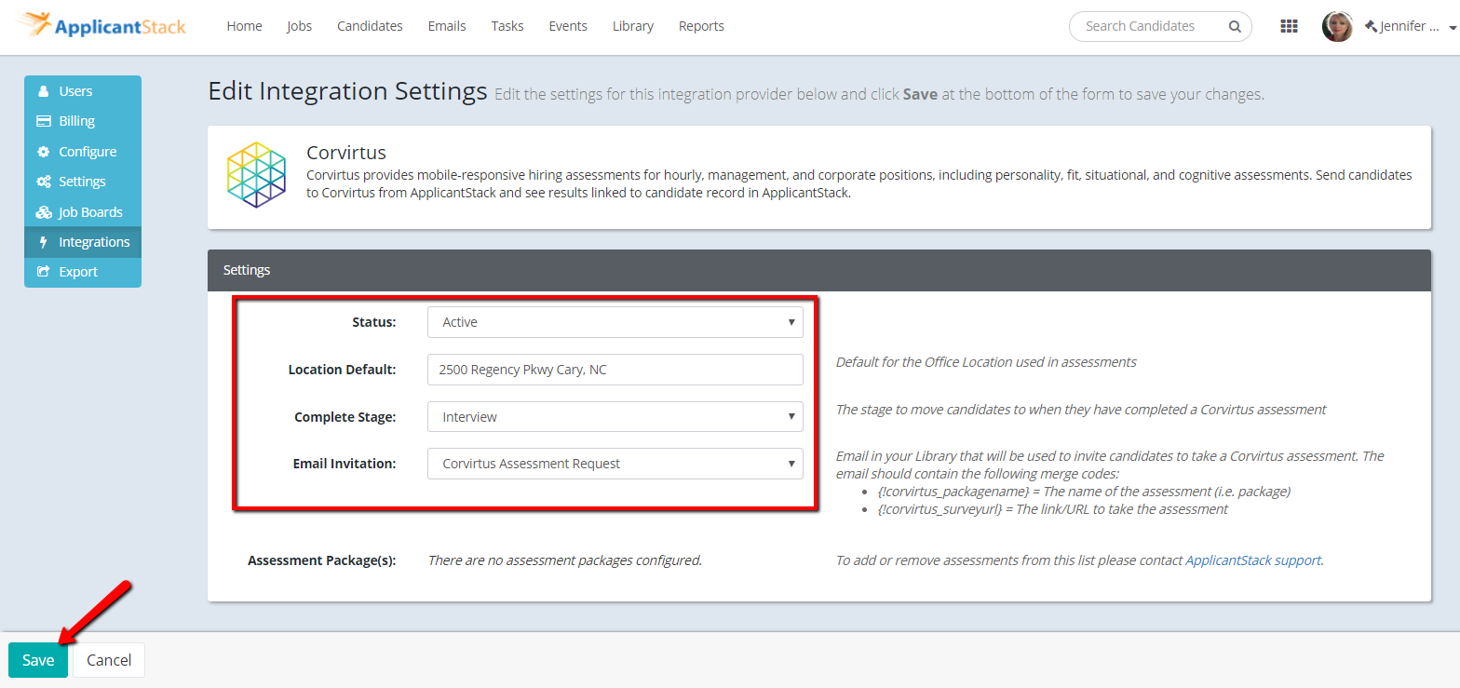Click the Cancel button
Image resolution: width=1460 pixels, height=688 pixels.
pos(109,660)
